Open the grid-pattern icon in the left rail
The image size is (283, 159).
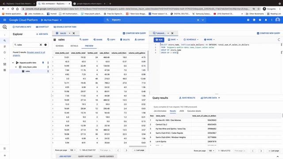click(5, 64)
